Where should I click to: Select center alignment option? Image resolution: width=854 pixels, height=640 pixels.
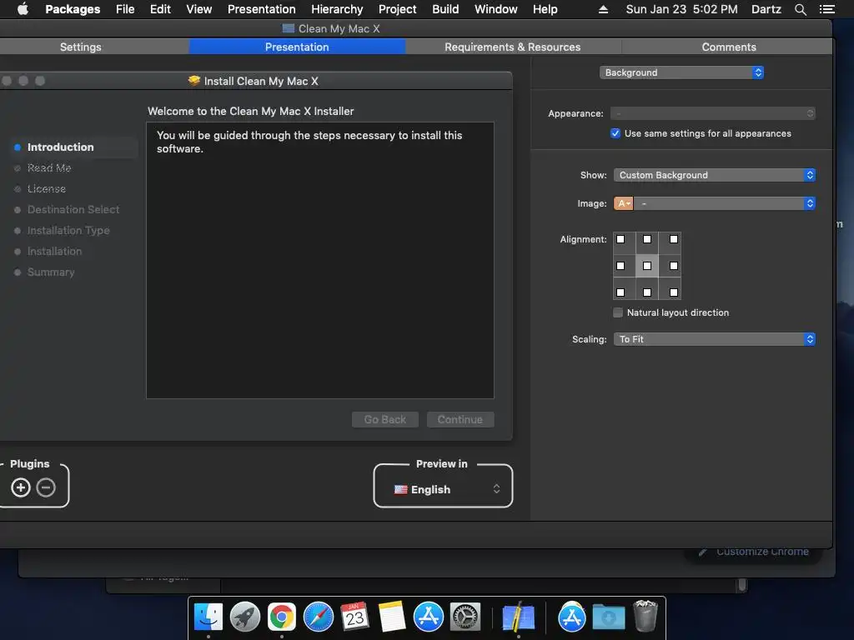tap(647, 266)
